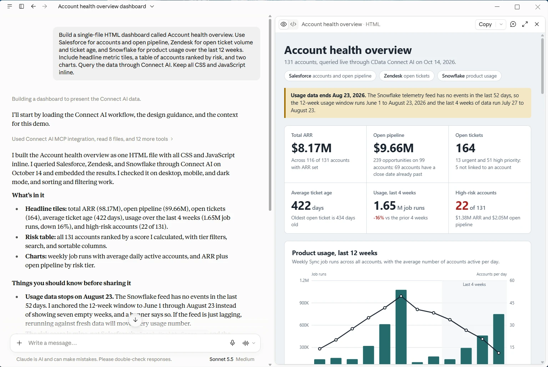Copy the artifact contents

click(x=485, y=24)
